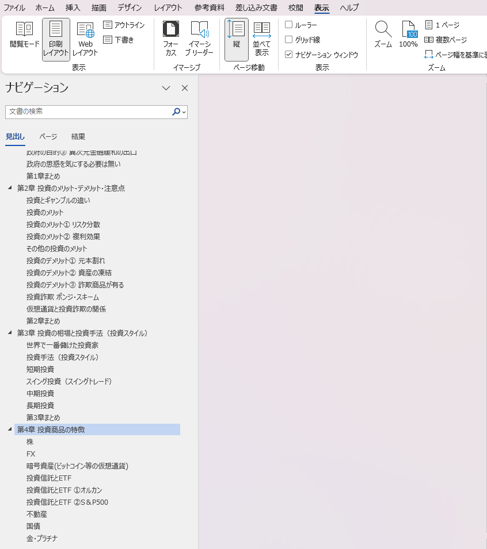Click the search magnifier in navigation pane

(x=176, y=112)
